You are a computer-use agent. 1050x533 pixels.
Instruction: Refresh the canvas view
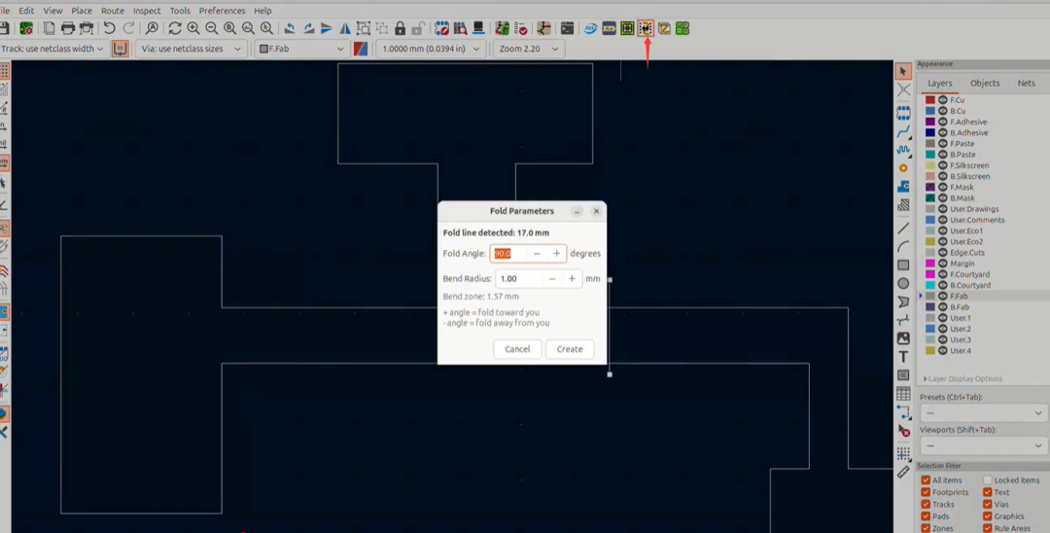[x=175, y=29]
